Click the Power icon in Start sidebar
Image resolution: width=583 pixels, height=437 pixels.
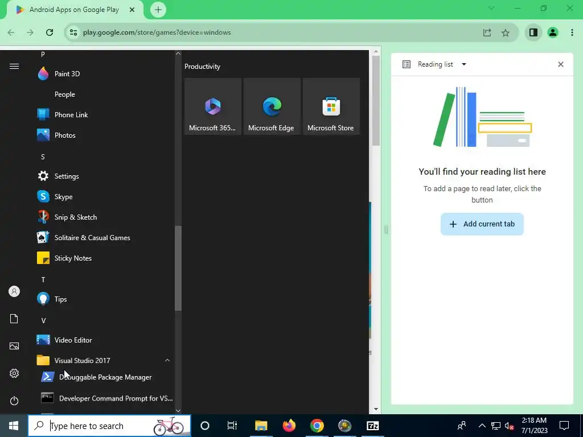coord(14,401)
